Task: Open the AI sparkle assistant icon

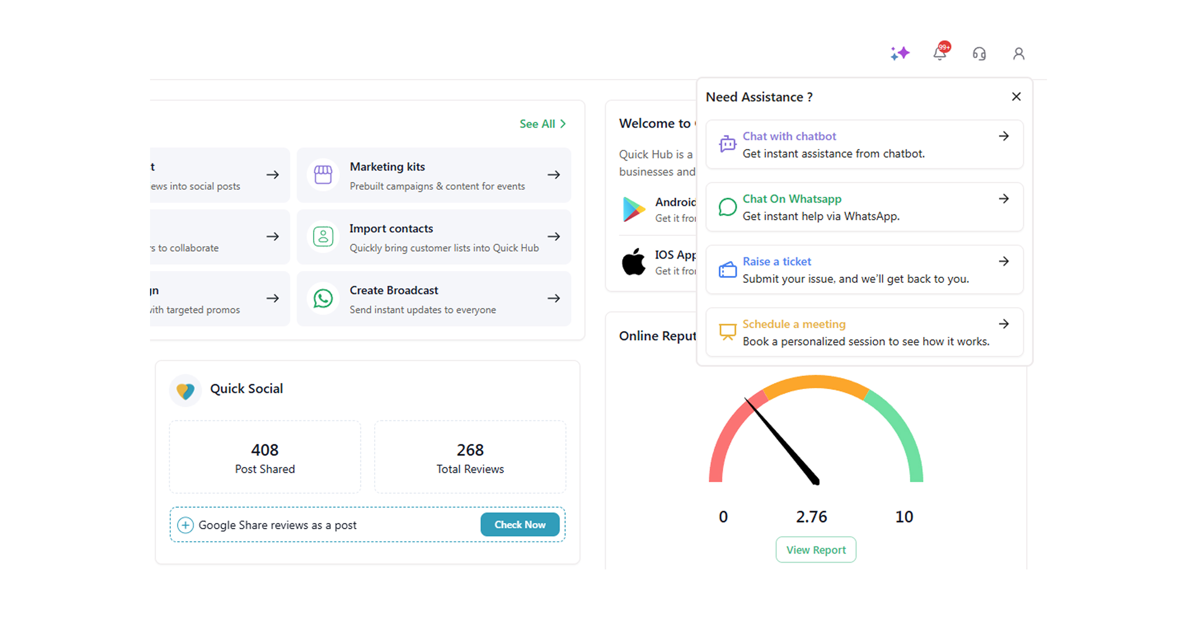Action: coord(899,54)
